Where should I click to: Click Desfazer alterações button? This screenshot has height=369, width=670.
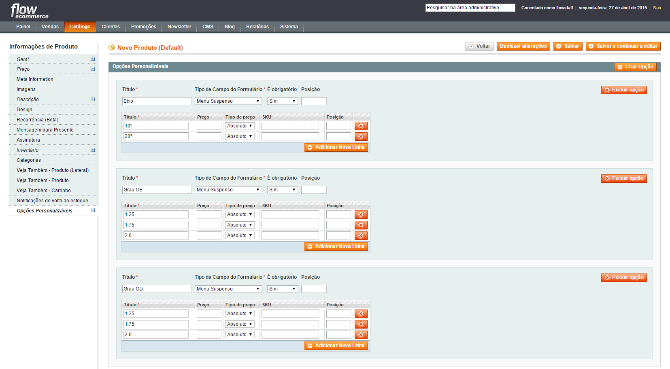(x=523, y=46)
